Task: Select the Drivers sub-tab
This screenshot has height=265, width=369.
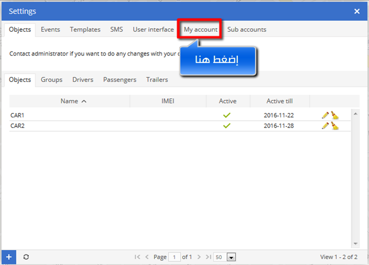Action: [x=83, y=80]
